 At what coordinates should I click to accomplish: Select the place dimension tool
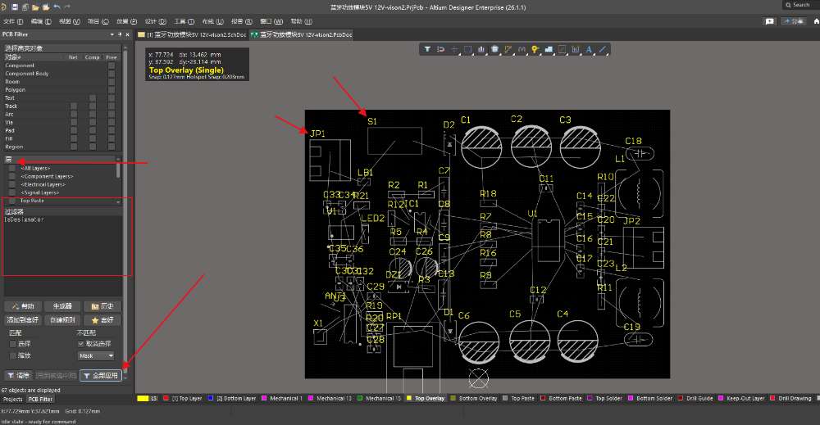(x=576, y=49)
